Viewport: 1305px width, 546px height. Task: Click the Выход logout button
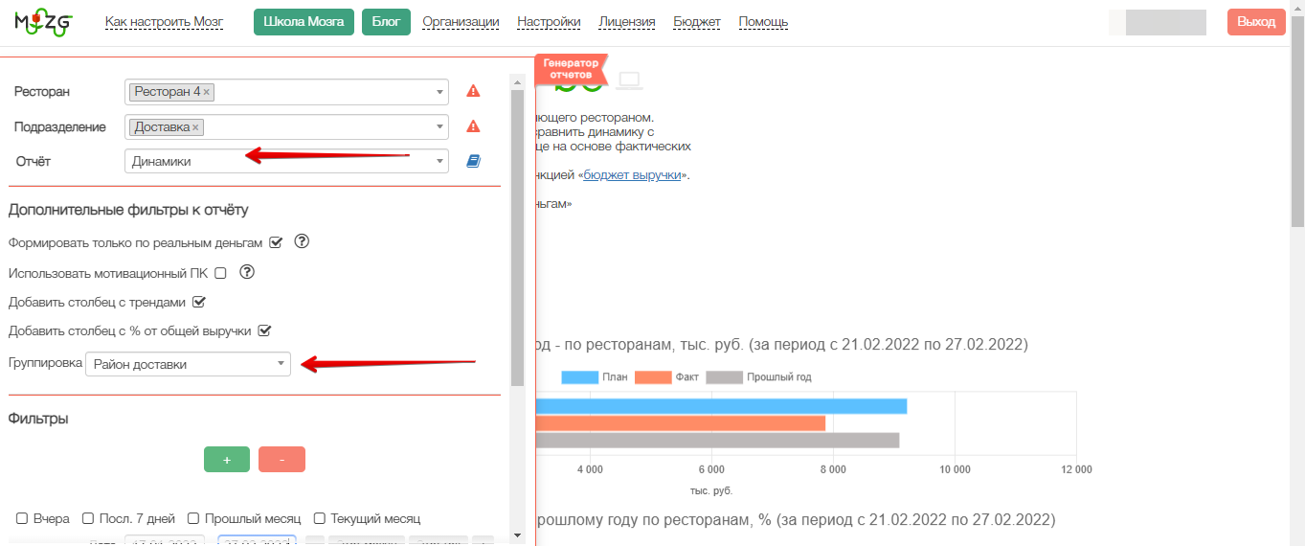(x=1256, y=22)
